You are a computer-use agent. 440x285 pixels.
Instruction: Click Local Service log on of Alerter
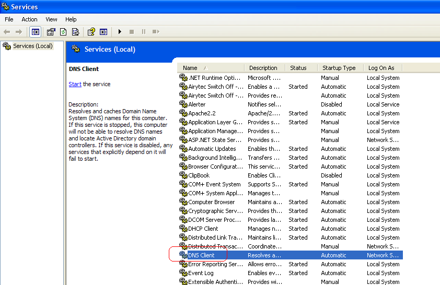coord(383,104)
